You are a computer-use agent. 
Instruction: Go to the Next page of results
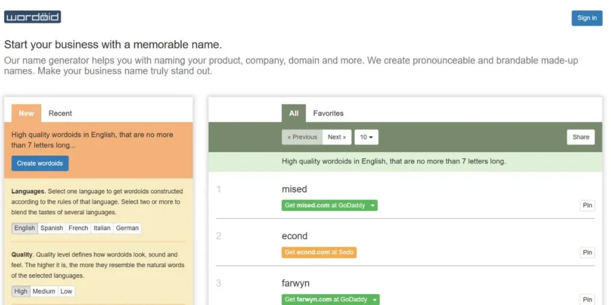337,137
